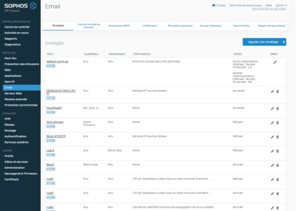Open the Chiffrement tab
The height and width of the screenshot is (211, 296).
[150, 26]
